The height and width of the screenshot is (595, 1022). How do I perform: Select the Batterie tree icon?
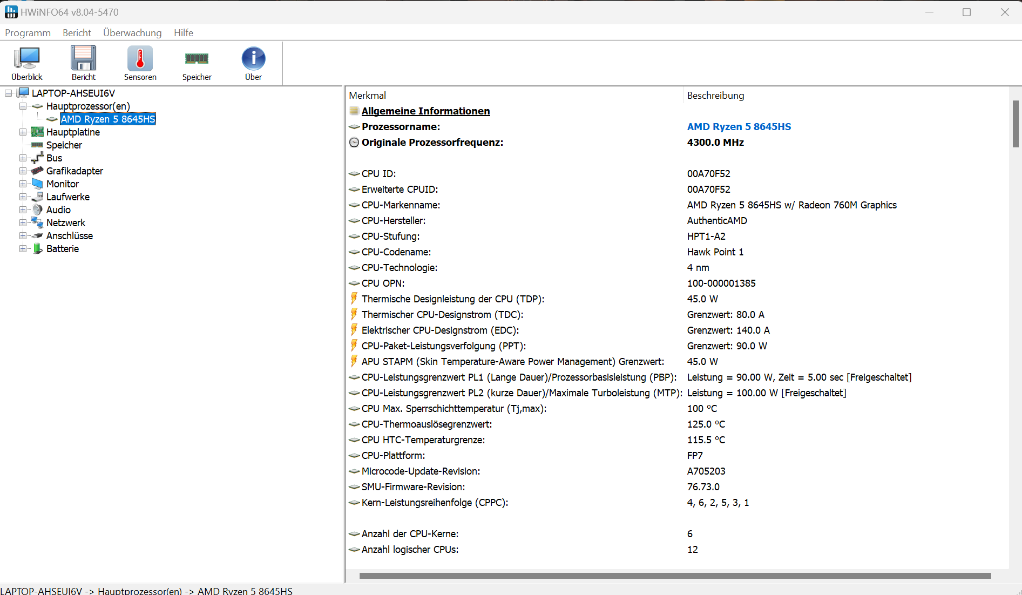pos(37,249)
